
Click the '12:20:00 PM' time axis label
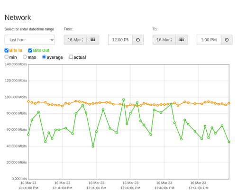[x=96, y=188]
